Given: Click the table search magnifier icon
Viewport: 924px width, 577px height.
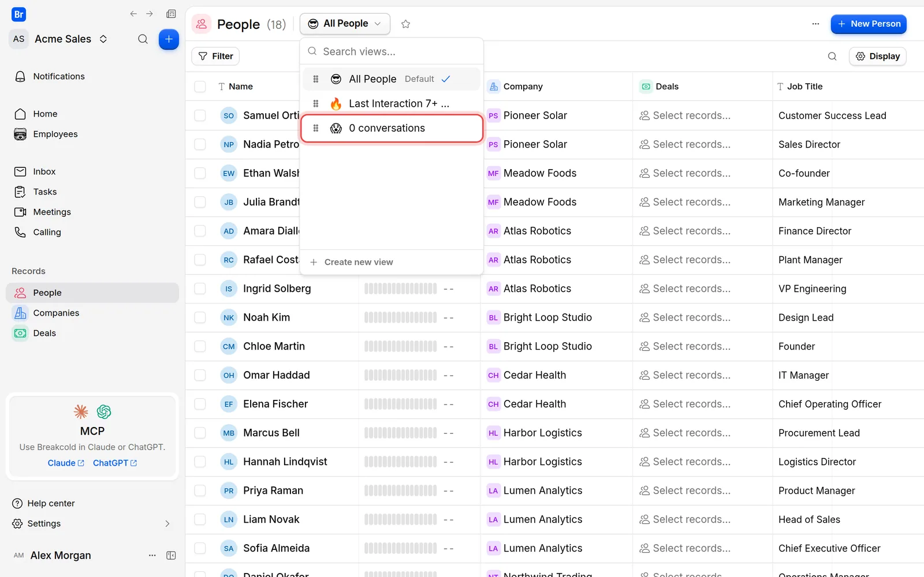Looking at the screenshot, I should click(x=832, y=56).
